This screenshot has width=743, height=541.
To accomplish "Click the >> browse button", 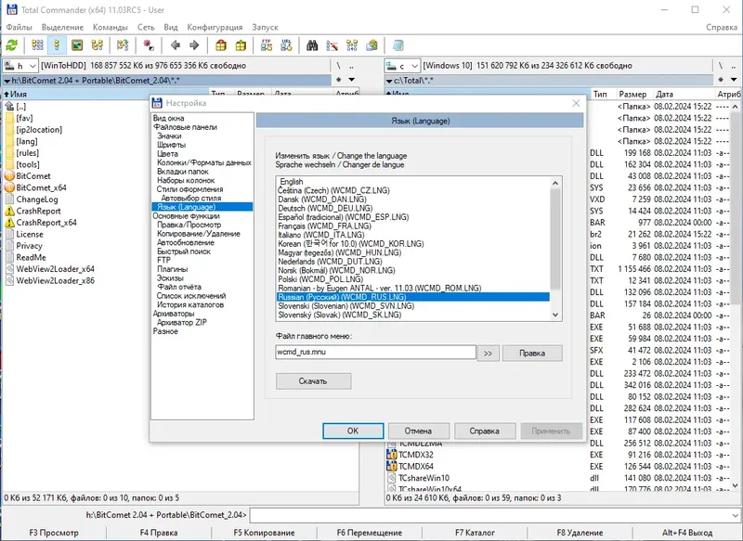I will tap(489, 354).
